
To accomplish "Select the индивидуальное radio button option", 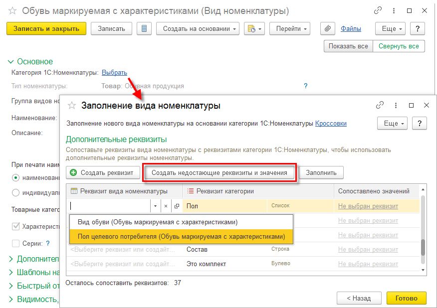I will [x=15, y=192].
